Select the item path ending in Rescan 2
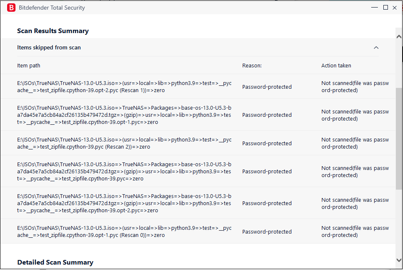Viewport: 403px width, 270px height. 124,143
